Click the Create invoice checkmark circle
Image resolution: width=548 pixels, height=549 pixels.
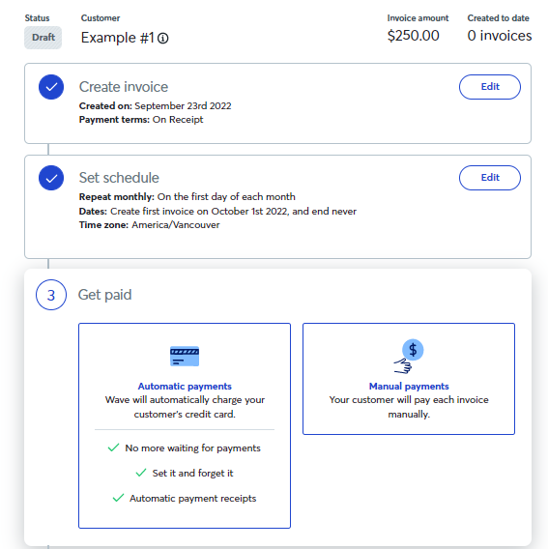pyautogui.click(x=51, y=87)
